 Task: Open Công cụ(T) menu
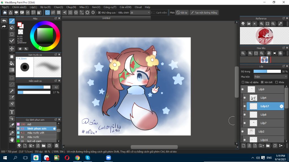110,7
